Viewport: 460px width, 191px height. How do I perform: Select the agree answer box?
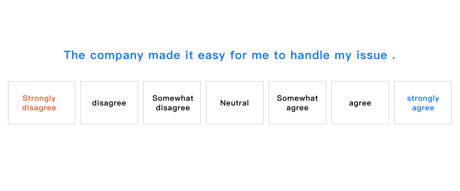point(360,103)
